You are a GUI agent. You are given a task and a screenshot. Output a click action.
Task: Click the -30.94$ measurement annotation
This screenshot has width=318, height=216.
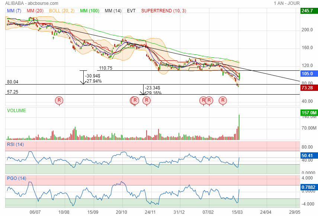coord(93,76)
